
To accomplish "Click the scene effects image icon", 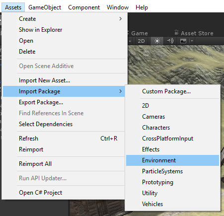I will (183, 41).
